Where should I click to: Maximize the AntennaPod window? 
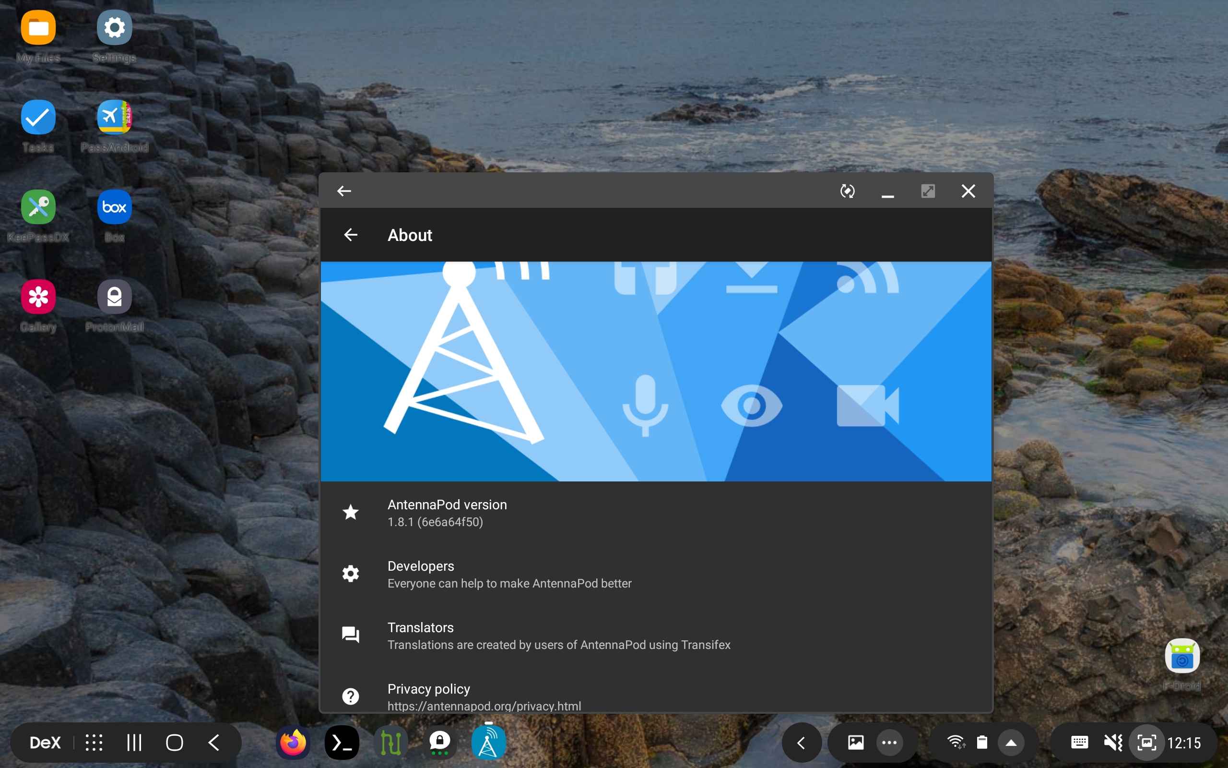click(x=928, y=191)
